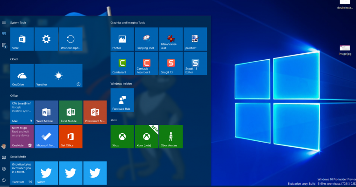356x187 pixels.
Task: Open the Feedback Hub tile
Action: [122, 100]
